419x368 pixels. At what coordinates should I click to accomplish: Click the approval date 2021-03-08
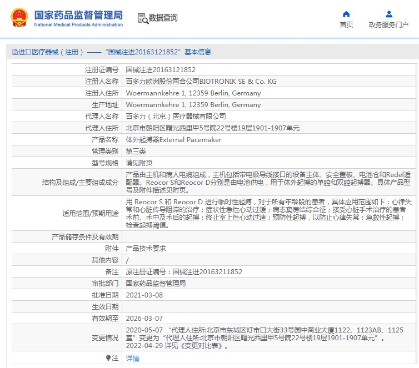point(144,295)
